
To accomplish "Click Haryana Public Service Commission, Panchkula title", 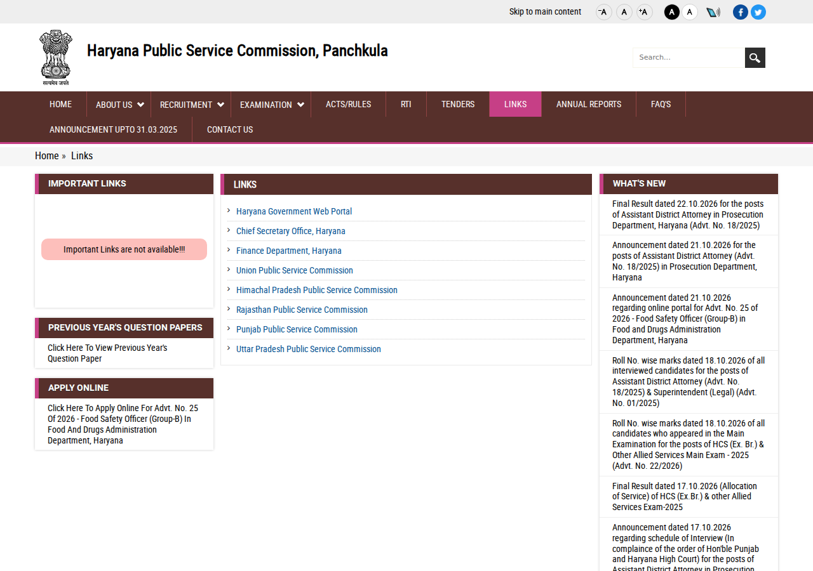I will 238,51.
